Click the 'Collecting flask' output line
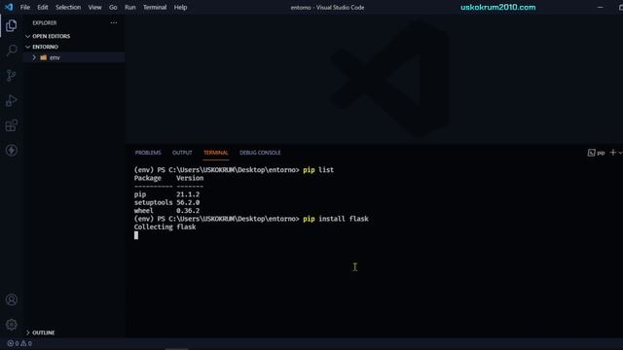The height and width of the screenshot is (350, 623). tap(165, 227)
